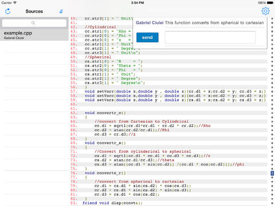Screen dimensions: 275x206
Task: Tap the plus icon on line 64
Action: [272, 121]
